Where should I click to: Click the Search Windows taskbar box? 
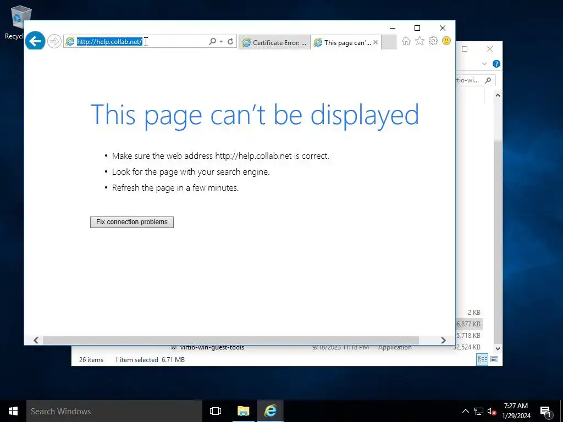pos(114,411)
